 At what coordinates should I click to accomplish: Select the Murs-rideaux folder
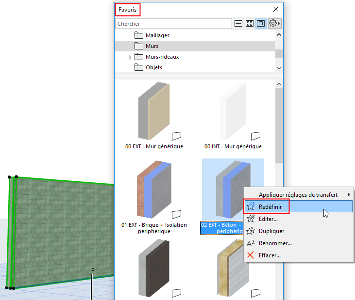162,57
